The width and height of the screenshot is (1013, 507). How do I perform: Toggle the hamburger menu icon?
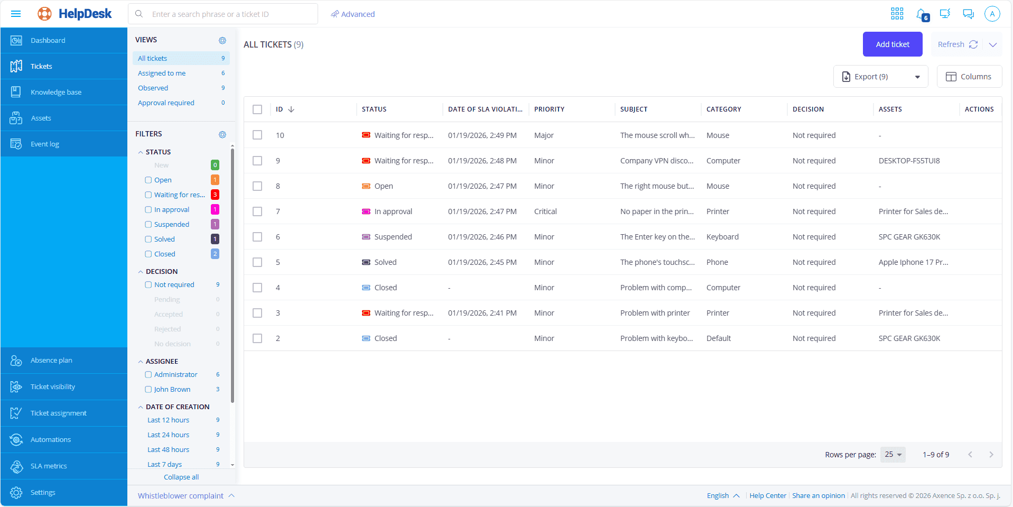[x=16, y=14]
